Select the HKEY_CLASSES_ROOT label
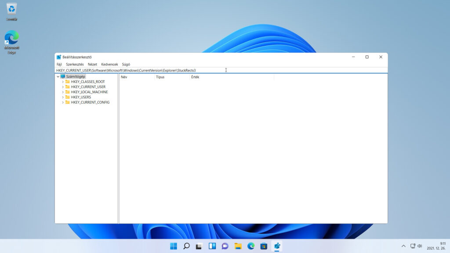 point(88,82)
